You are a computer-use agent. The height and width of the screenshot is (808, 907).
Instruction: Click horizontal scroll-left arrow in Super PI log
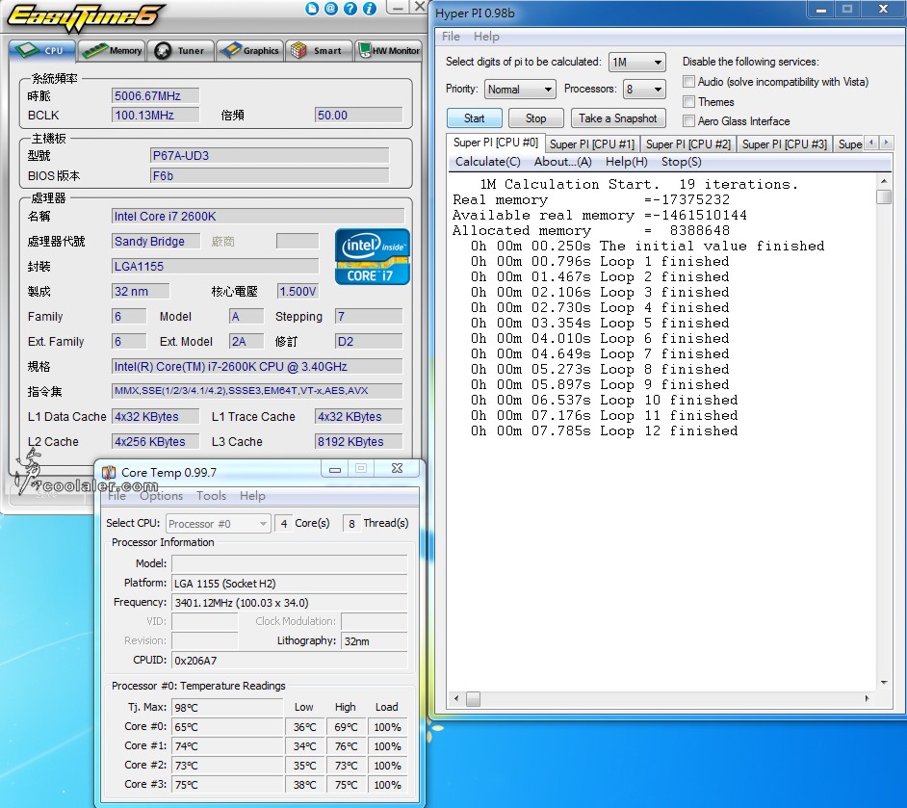(456, 698)
